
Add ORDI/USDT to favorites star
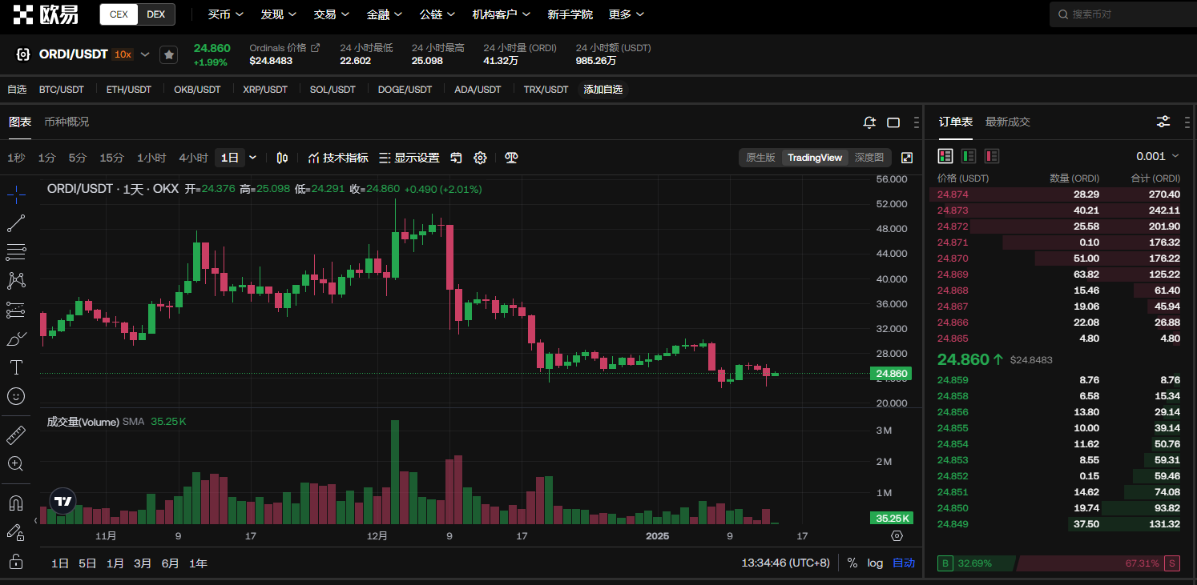point(169,54)
